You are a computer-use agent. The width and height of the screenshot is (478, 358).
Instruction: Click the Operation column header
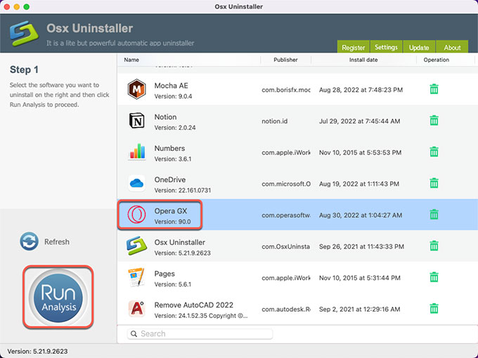(x=437, y=60)
